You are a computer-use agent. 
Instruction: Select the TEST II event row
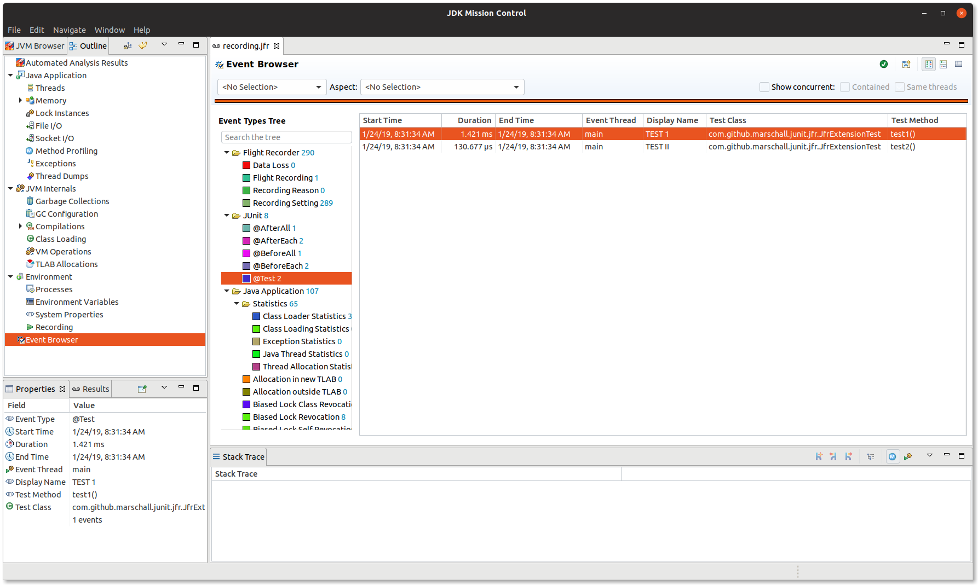coord(663,146)
